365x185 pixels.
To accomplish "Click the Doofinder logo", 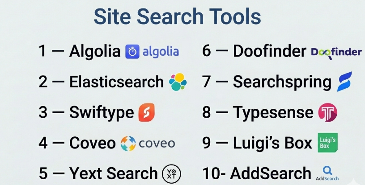I will coord(336,52).
